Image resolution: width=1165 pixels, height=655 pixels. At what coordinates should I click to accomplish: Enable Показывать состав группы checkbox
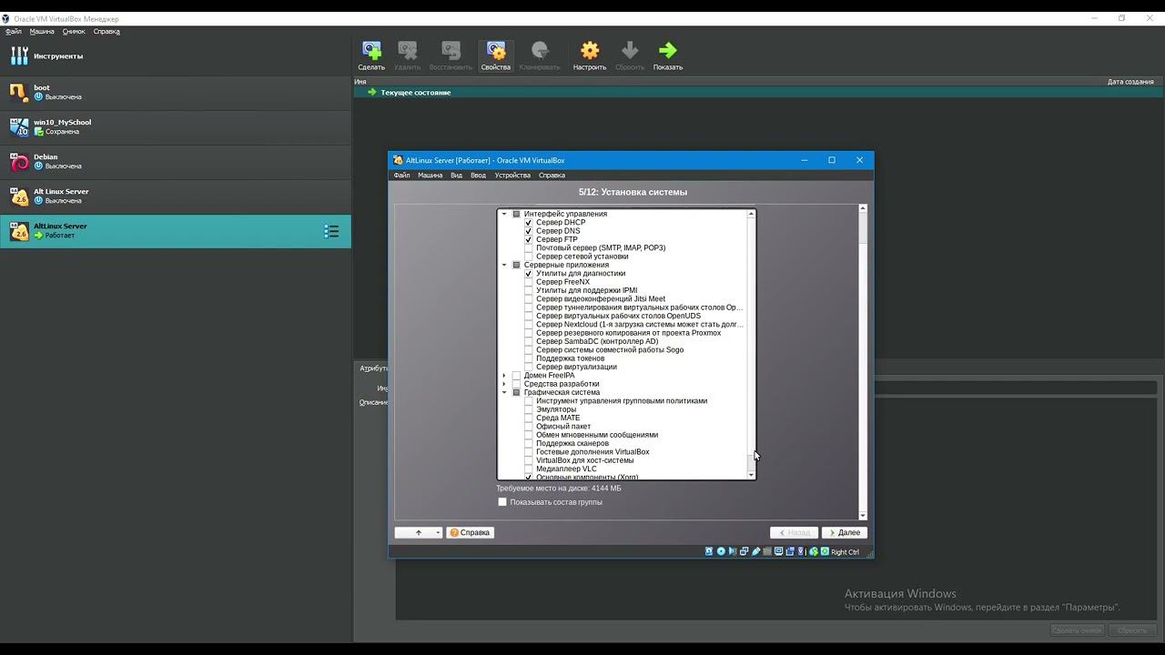tap(502, 502)
